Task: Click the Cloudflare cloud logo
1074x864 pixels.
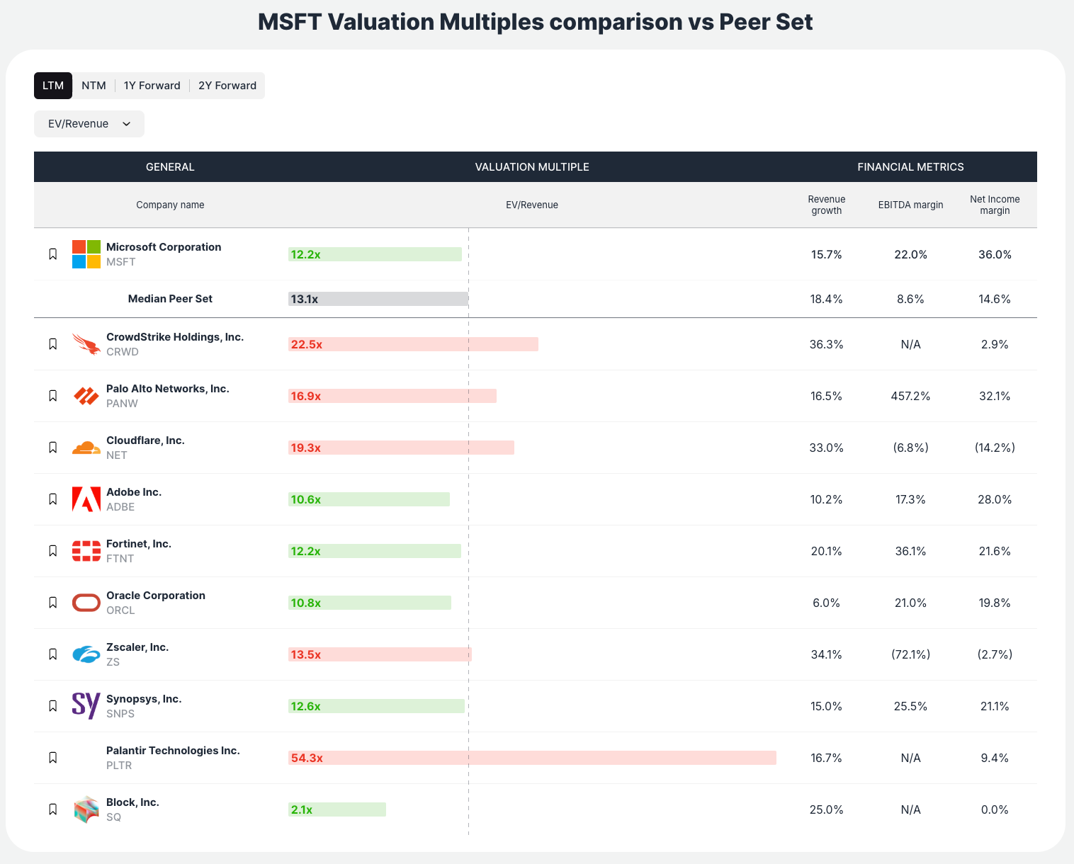Action: (x=86, y=448)
